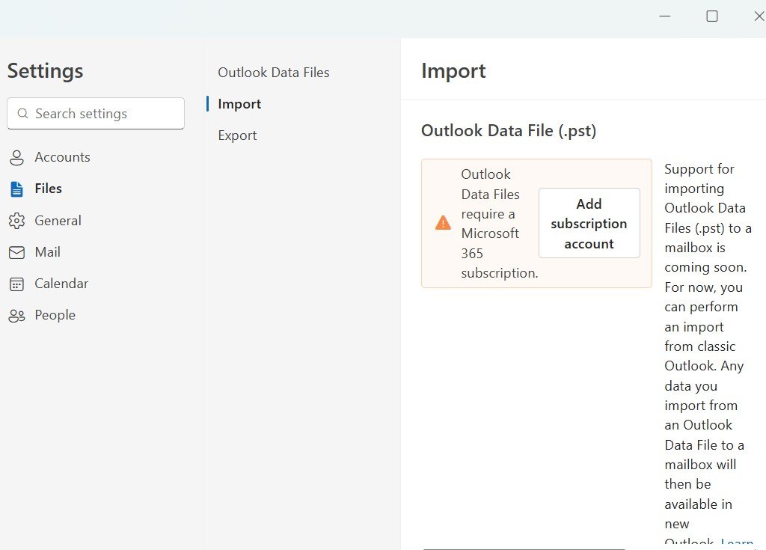Switch to the Export section

pos(237,135)
